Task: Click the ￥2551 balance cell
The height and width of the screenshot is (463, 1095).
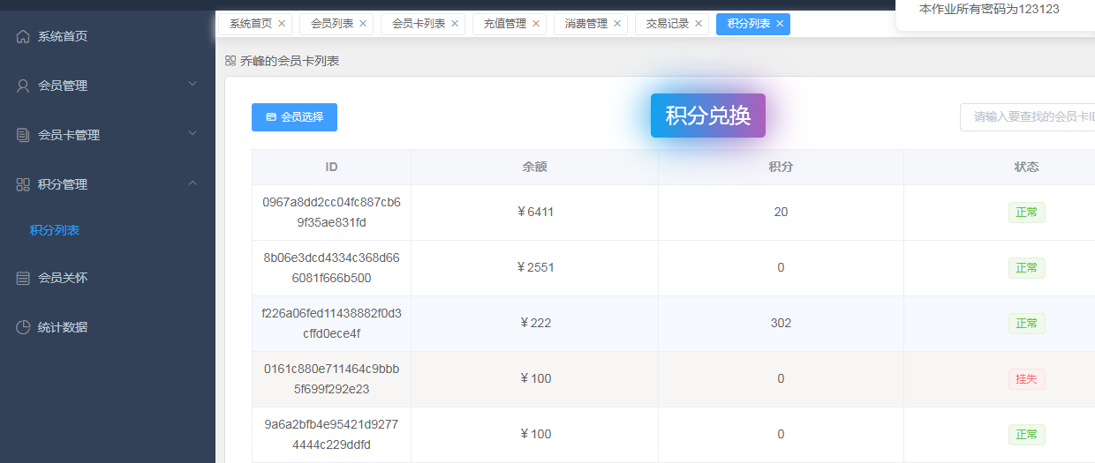Action: (535, 268)
